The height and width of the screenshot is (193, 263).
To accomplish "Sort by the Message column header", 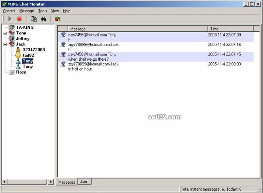I will pos(138,29).
